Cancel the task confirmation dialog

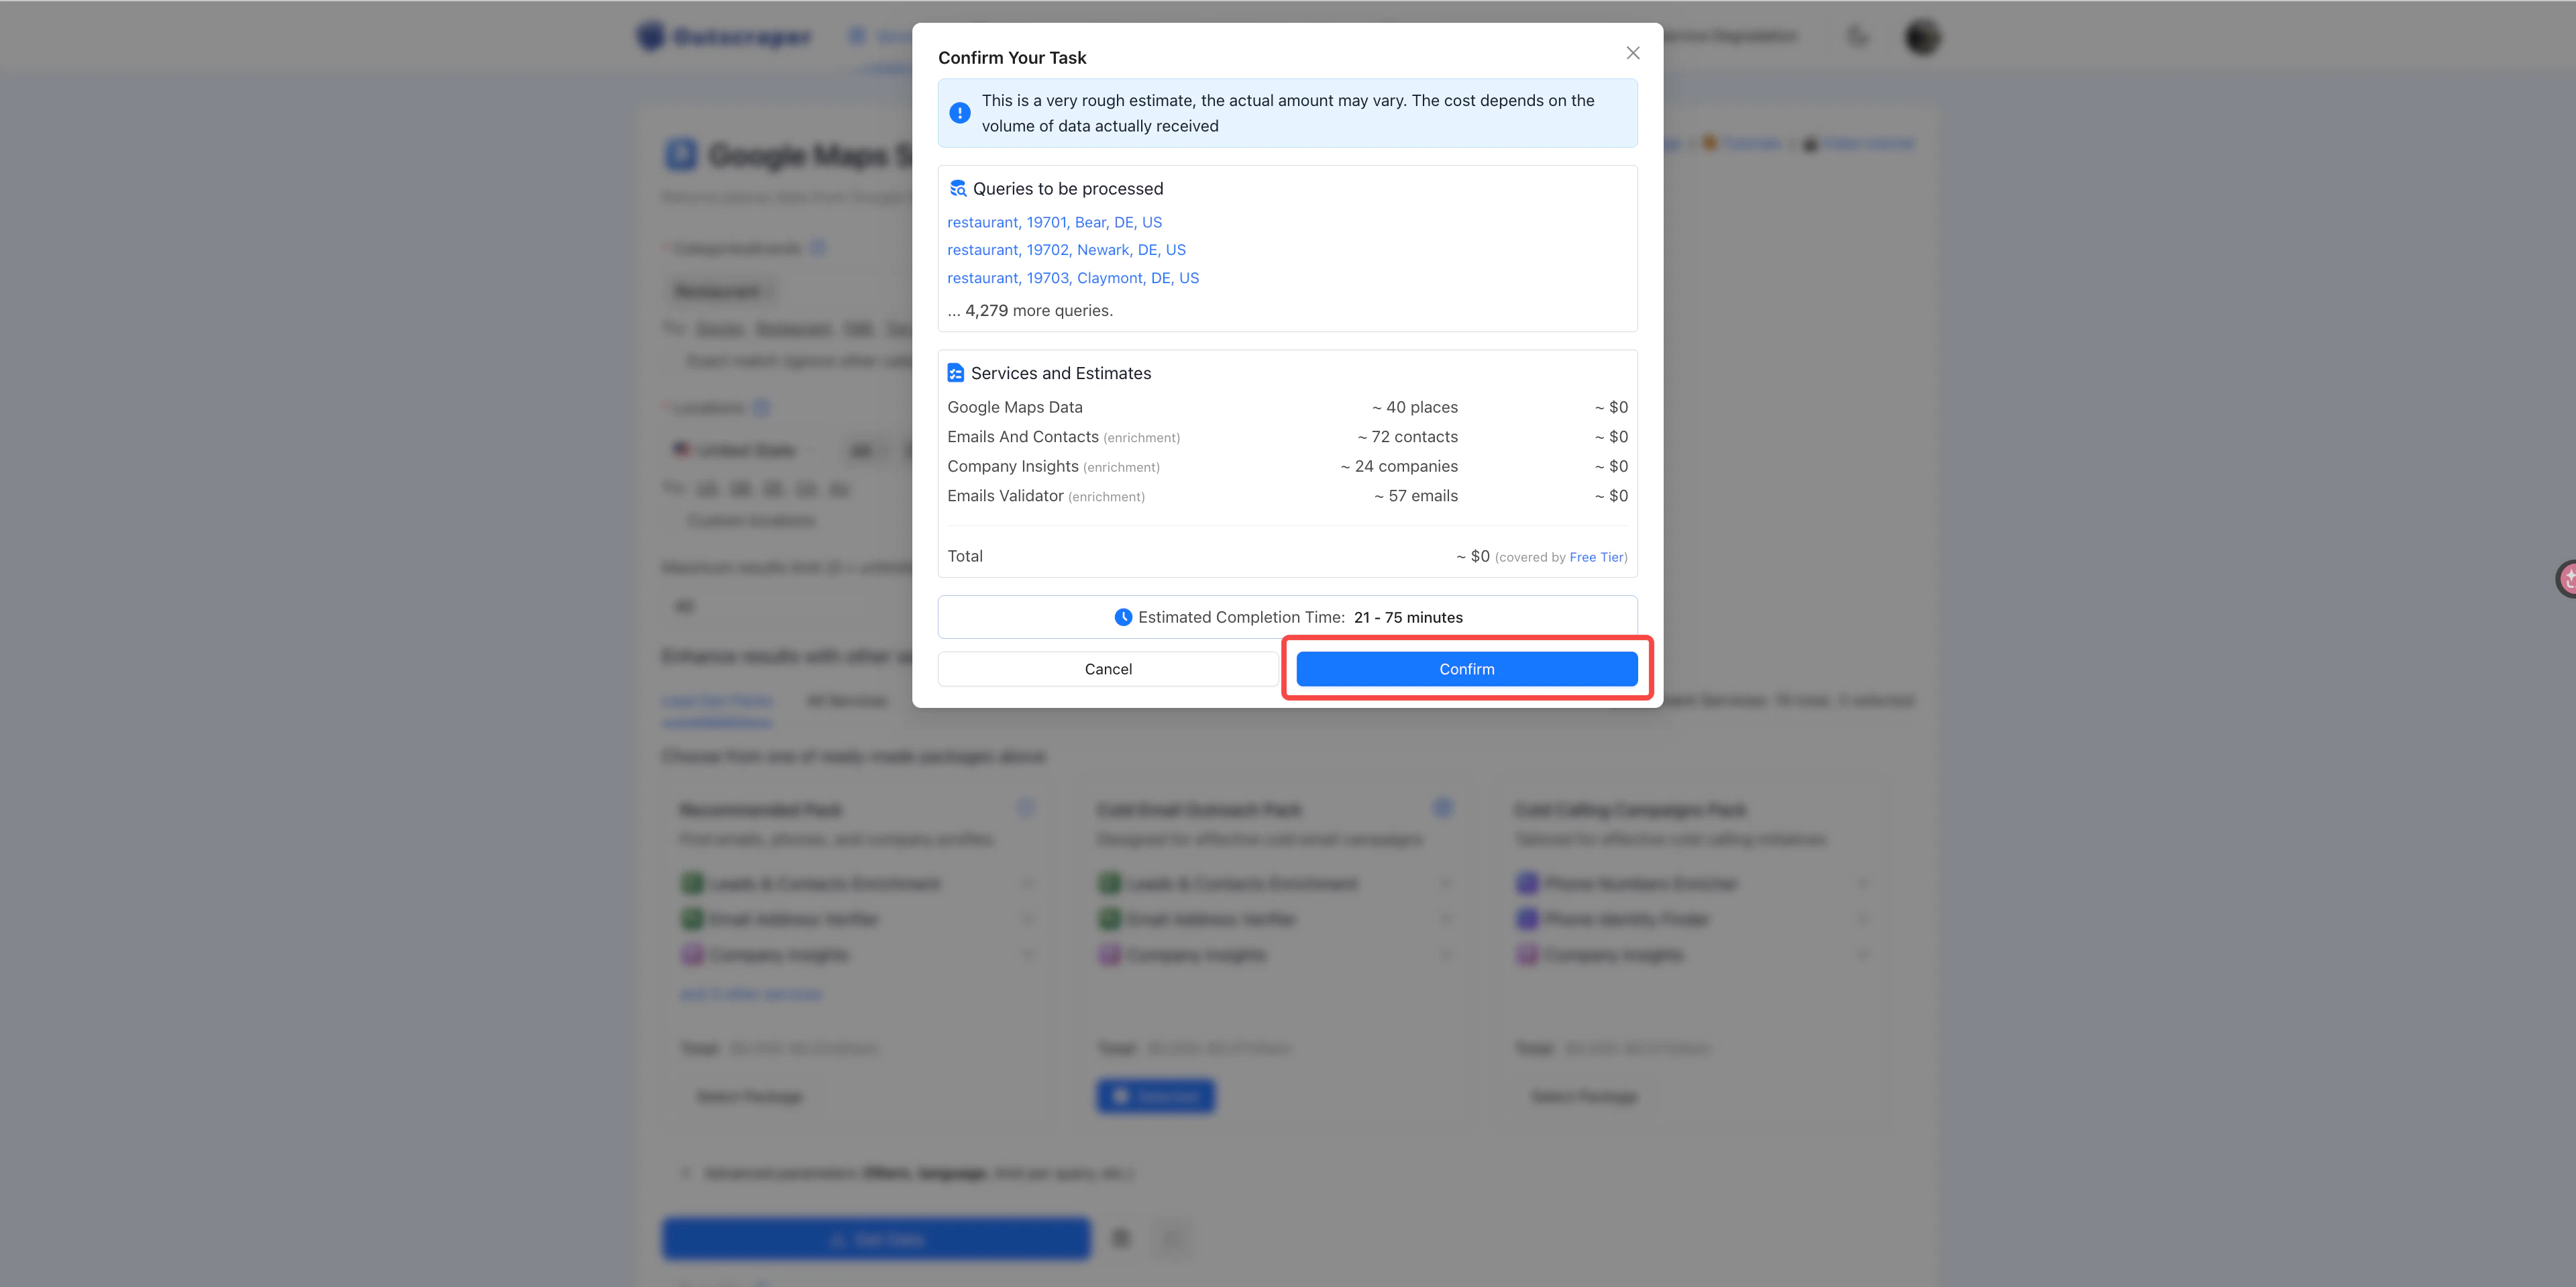(x=1108, y=669)
